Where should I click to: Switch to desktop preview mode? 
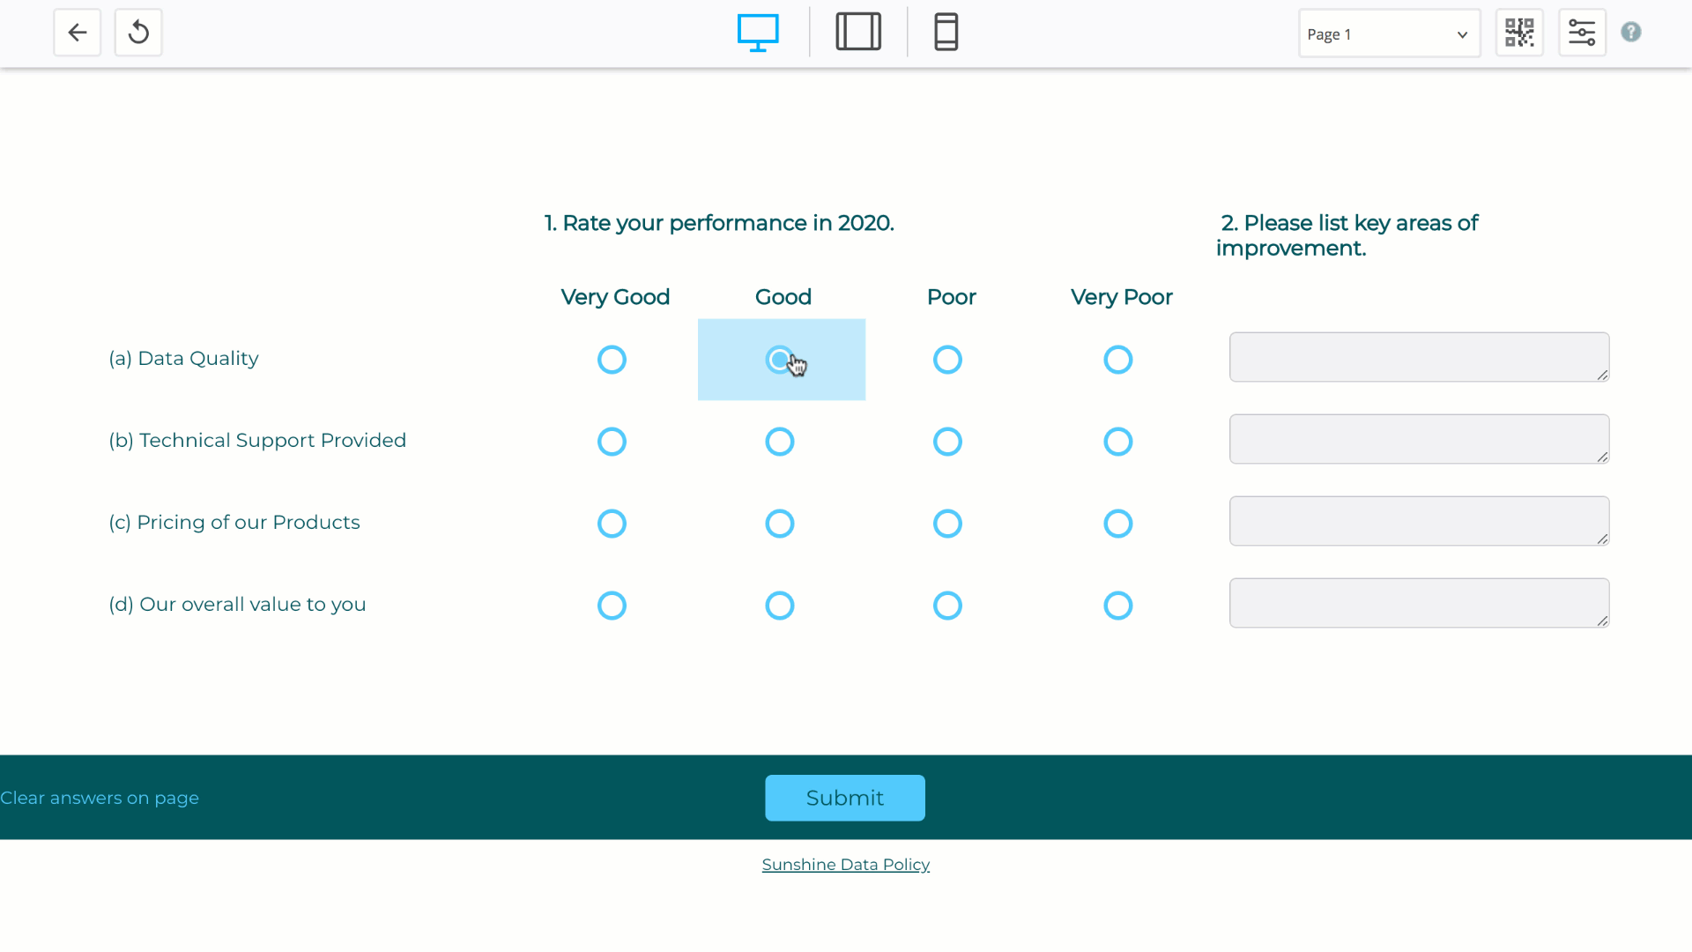(757, 33)
